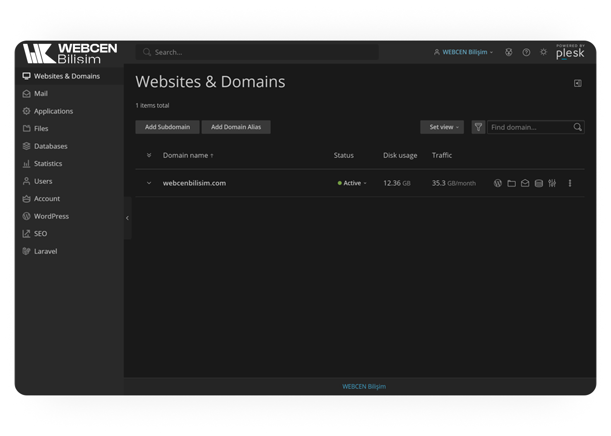
Task: Toggle the interface theme with the sun icon
Action: coord(544,52)
